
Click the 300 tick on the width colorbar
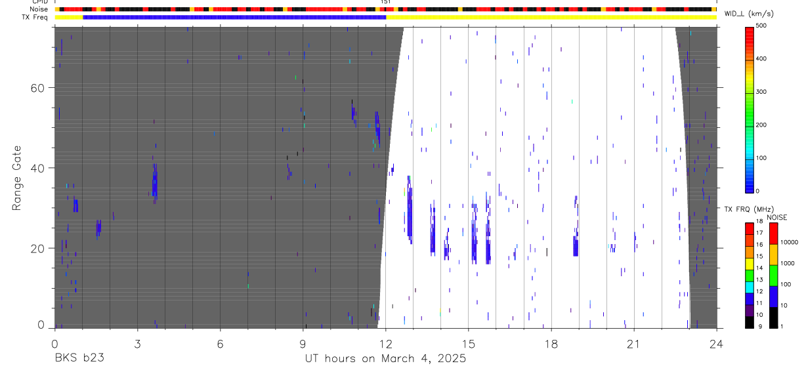point(761,92)
